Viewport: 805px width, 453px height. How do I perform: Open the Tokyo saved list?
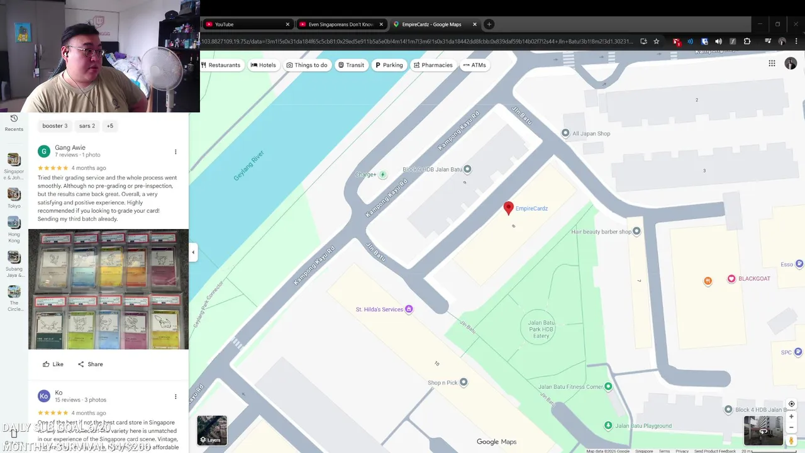[14, 194]
